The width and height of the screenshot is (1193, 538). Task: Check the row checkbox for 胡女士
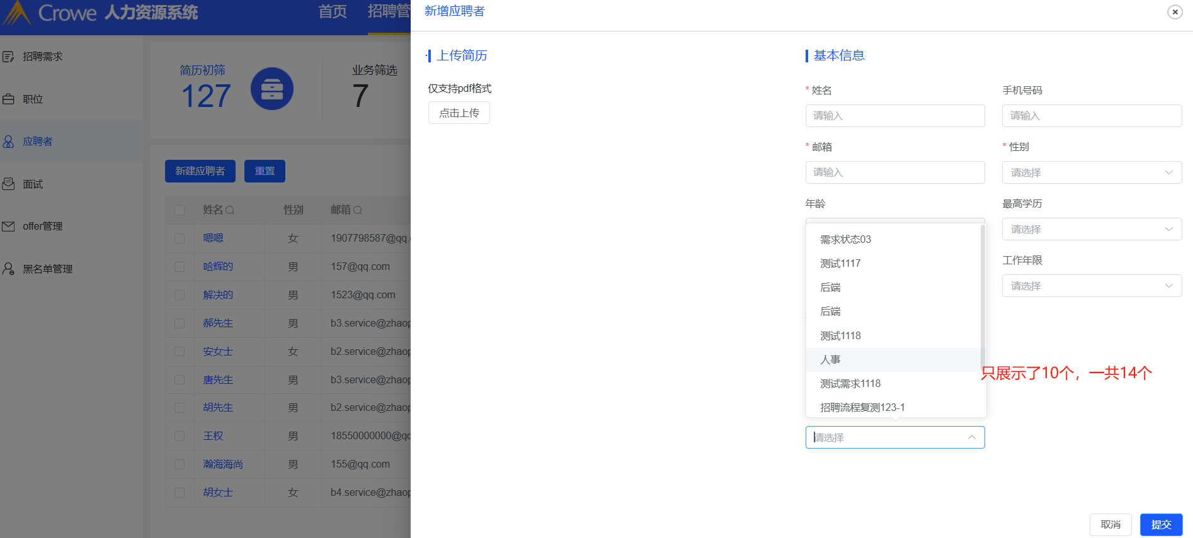[180, 493]
